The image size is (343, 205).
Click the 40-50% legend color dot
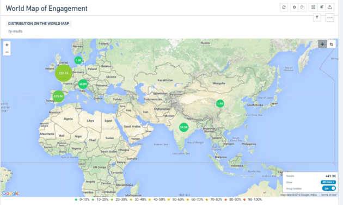point(150,200)
